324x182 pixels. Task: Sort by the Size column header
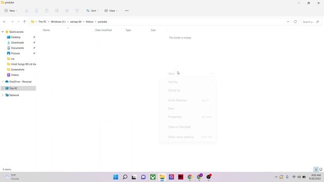pos(153,30)
